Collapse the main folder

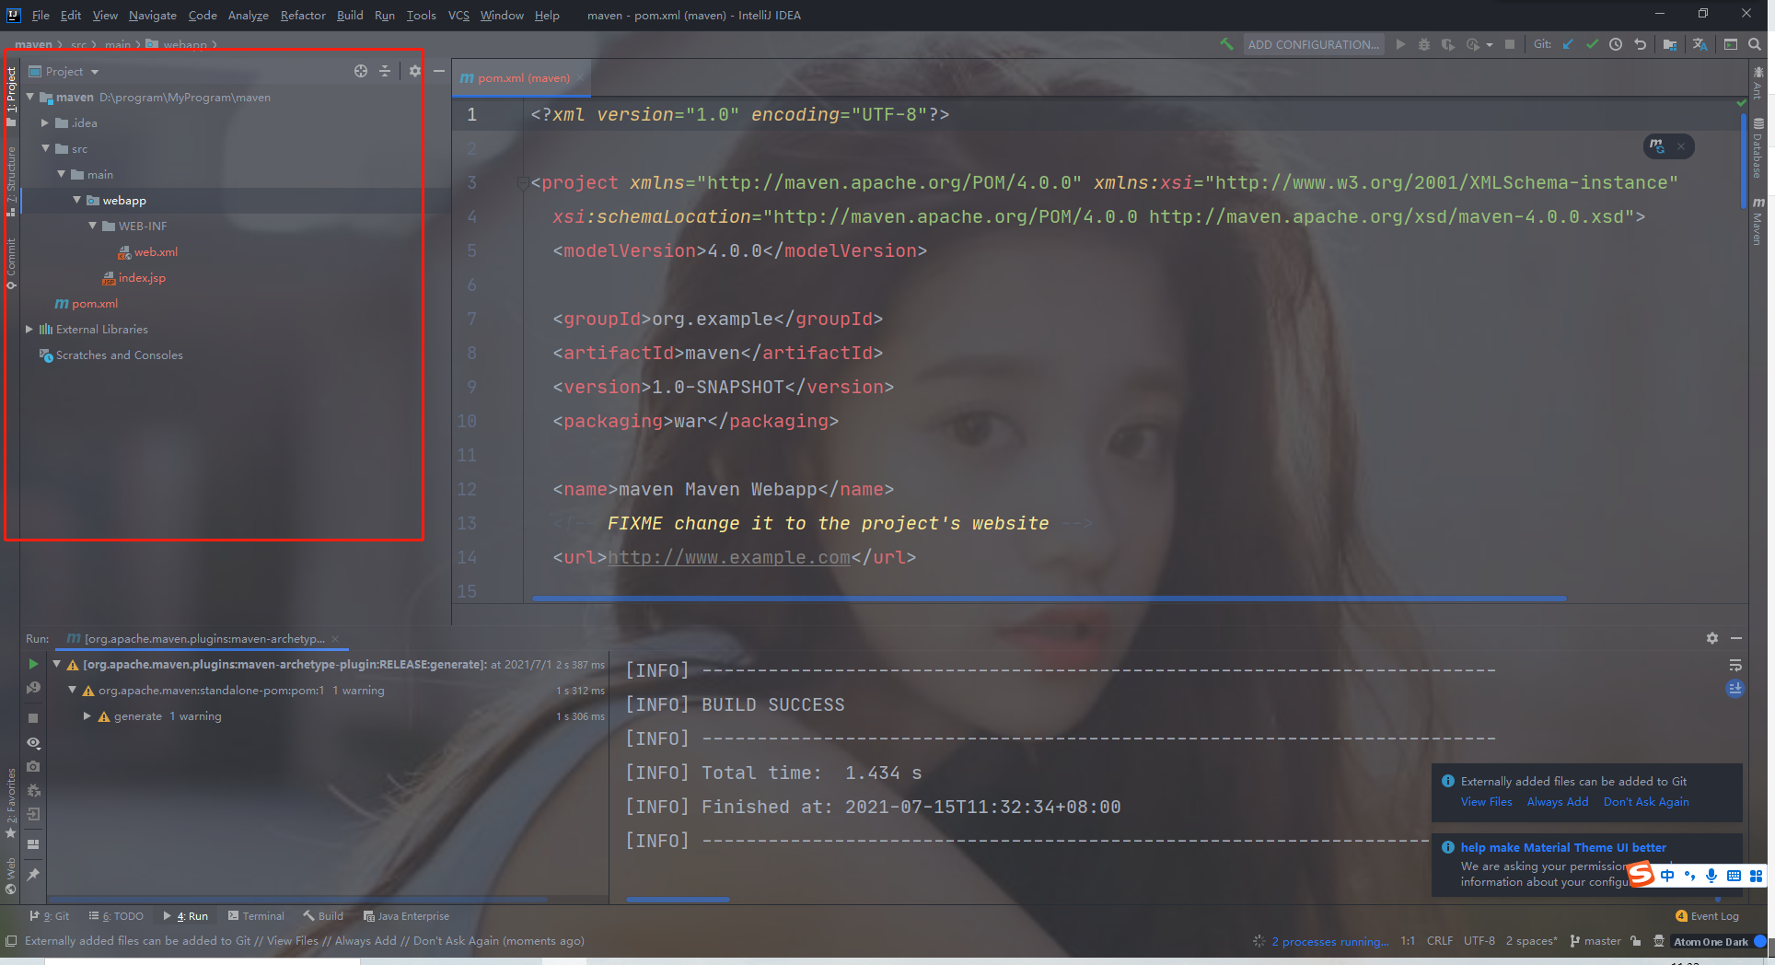coord(61,174)
